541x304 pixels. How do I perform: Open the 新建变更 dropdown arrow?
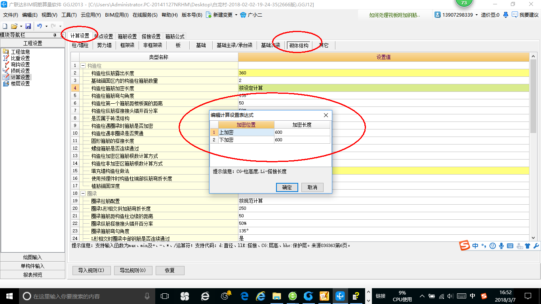[x=236, y=15]
